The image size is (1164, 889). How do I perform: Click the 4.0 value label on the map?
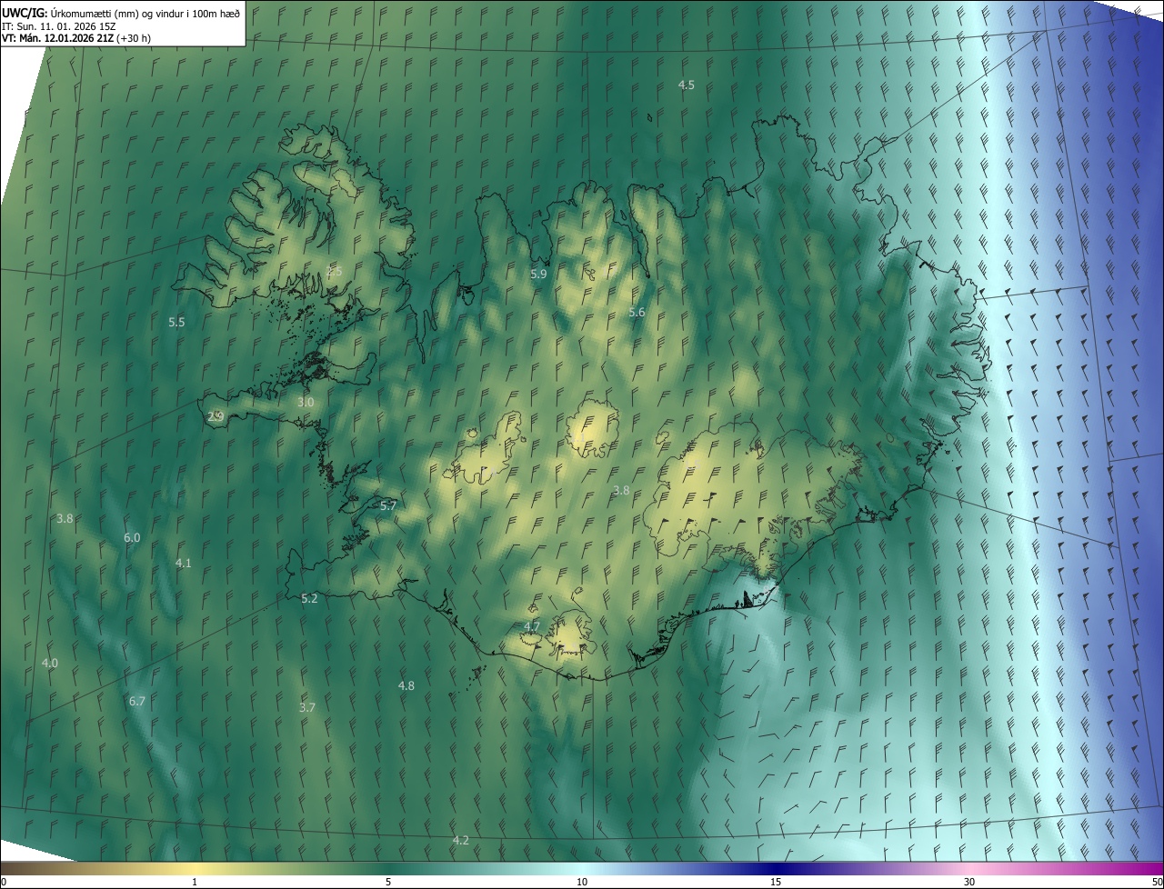pyautogui.click(x=49, y=663)
